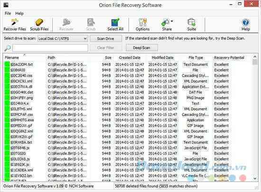Select file $I0J4NX4.x
261x192 pixels.
[19, 103]
